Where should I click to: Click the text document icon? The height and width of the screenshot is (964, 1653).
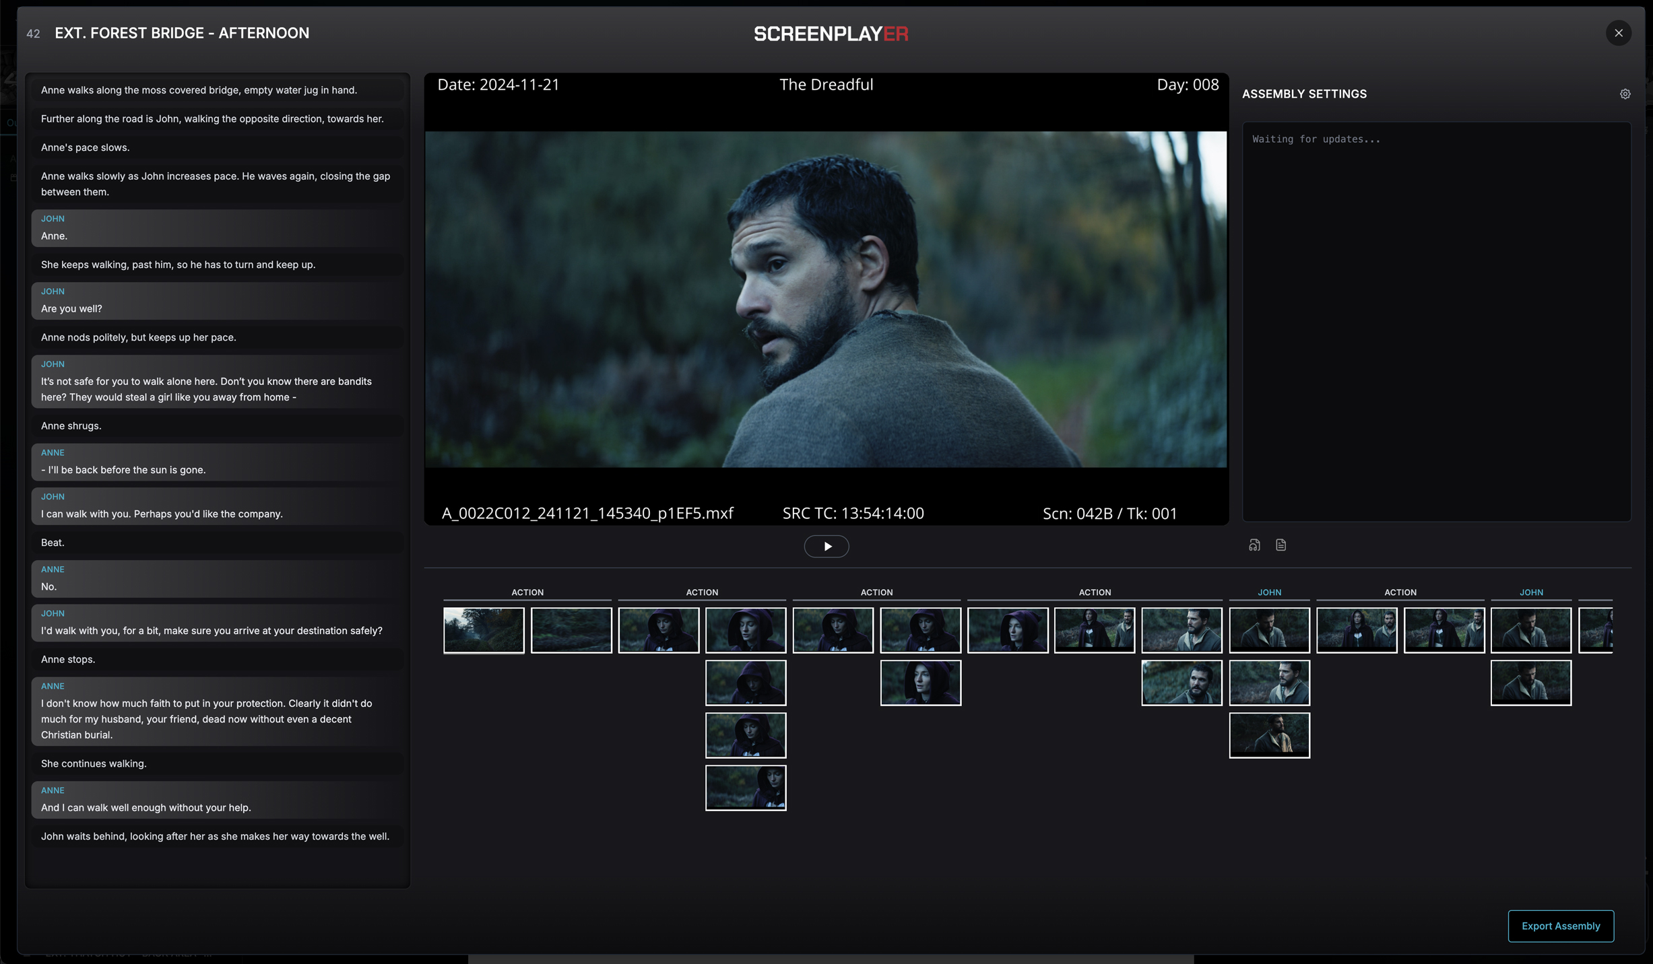tap(1281, 545)
